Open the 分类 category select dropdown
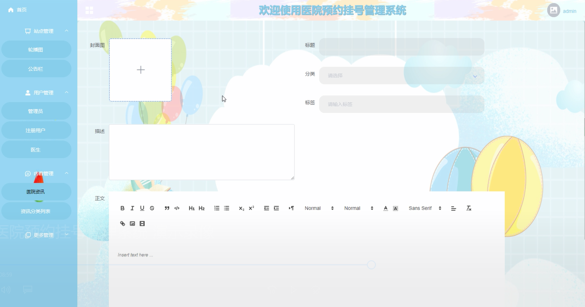 pyautogui.click(x=402, y=76)
